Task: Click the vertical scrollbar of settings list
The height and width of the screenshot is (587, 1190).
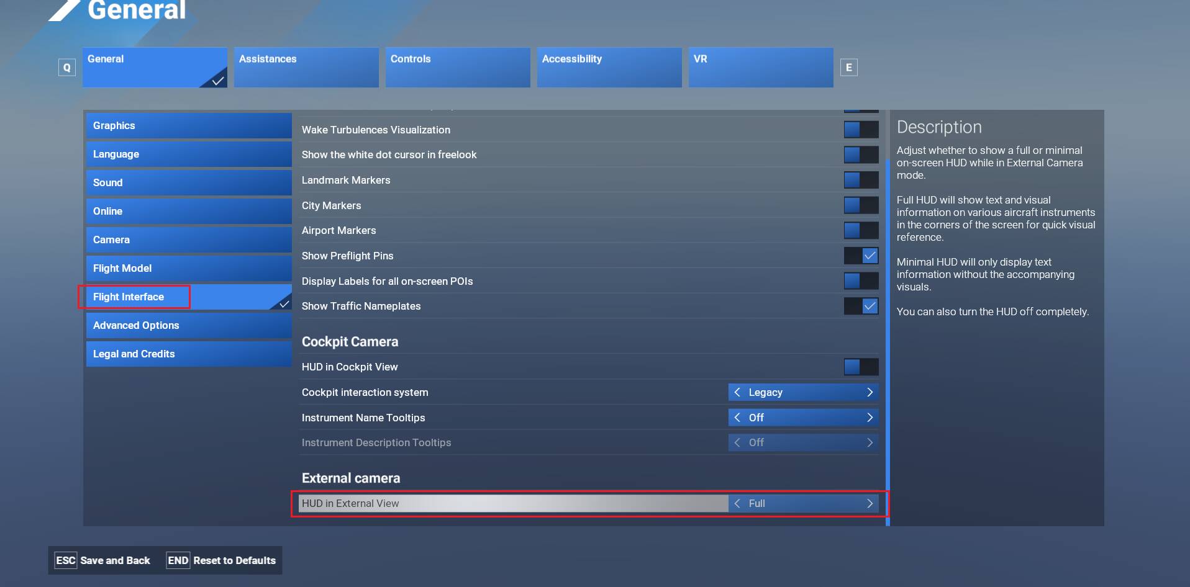Action: (x=888, y=341)
